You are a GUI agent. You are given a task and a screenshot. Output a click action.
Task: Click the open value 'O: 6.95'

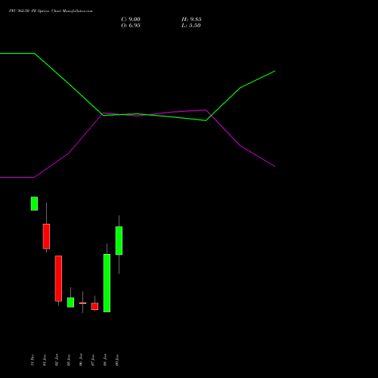pyautogui.click(x=131, y=26)
